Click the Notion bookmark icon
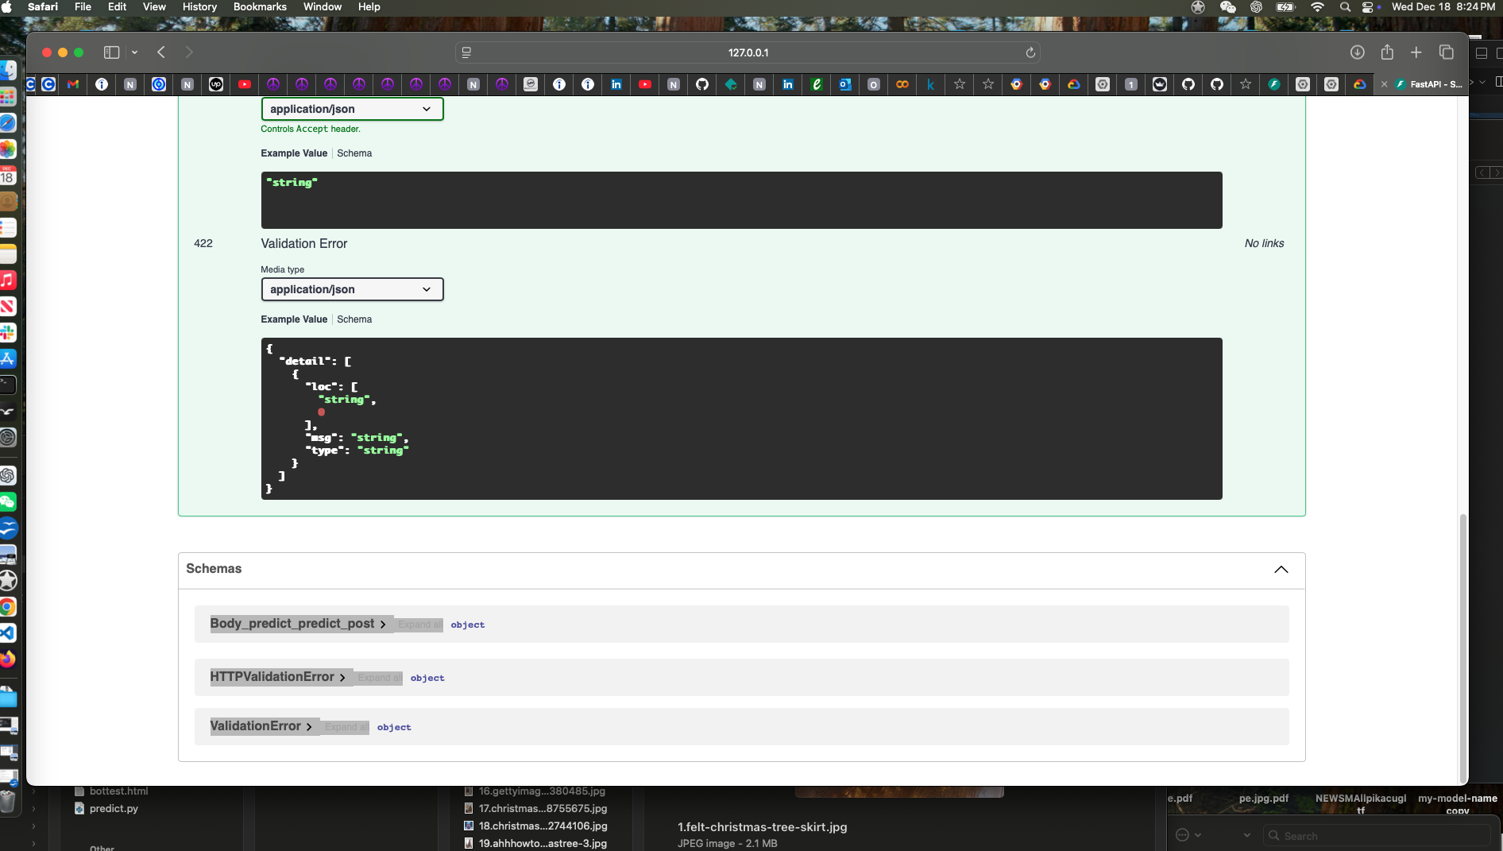 (x=130, y=84)
